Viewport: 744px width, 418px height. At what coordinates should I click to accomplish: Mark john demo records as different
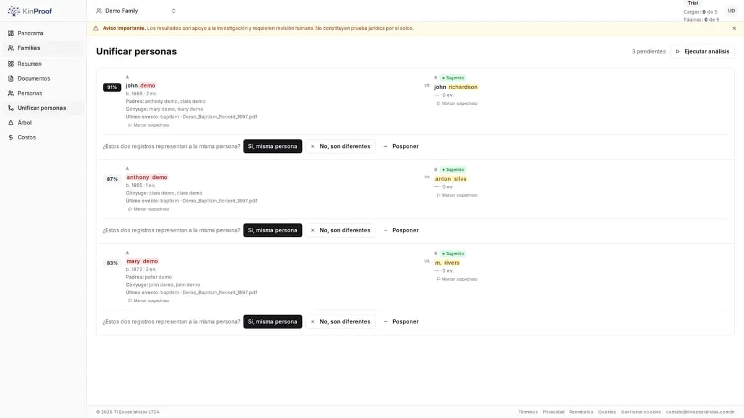(x=340, y=146)
